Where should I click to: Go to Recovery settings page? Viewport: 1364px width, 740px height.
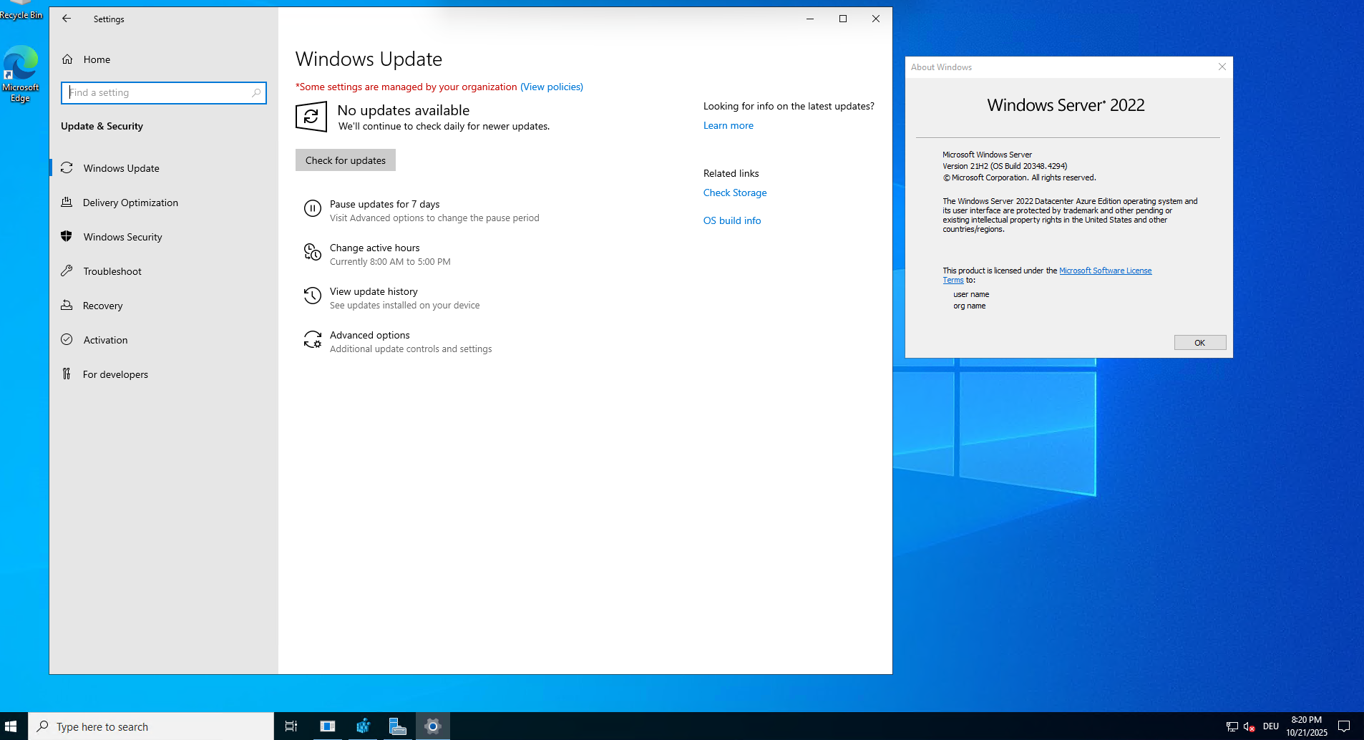(x=102, y=306)
